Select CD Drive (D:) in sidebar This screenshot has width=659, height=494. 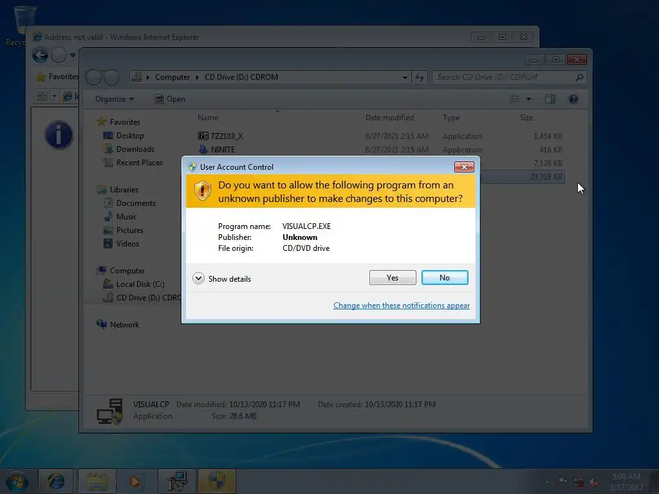tap(143, 297)
